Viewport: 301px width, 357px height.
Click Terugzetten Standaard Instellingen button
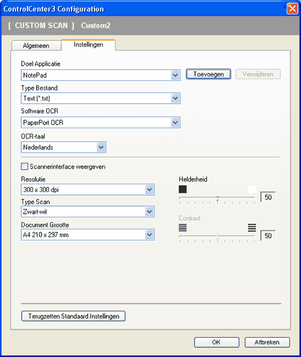tap(73, 316)
